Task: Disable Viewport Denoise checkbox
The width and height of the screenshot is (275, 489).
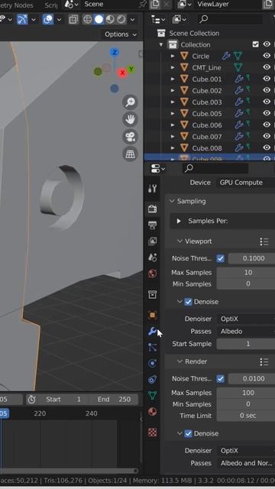Action: click(x=188, y=302)
